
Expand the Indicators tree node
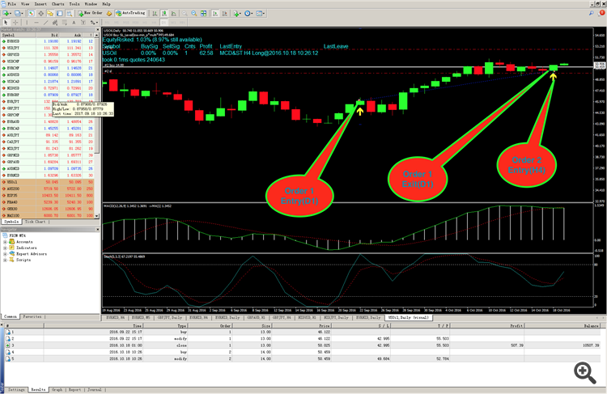click(5, 248)
